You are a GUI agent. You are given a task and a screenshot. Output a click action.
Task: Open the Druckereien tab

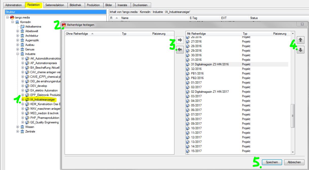point(140,5)
